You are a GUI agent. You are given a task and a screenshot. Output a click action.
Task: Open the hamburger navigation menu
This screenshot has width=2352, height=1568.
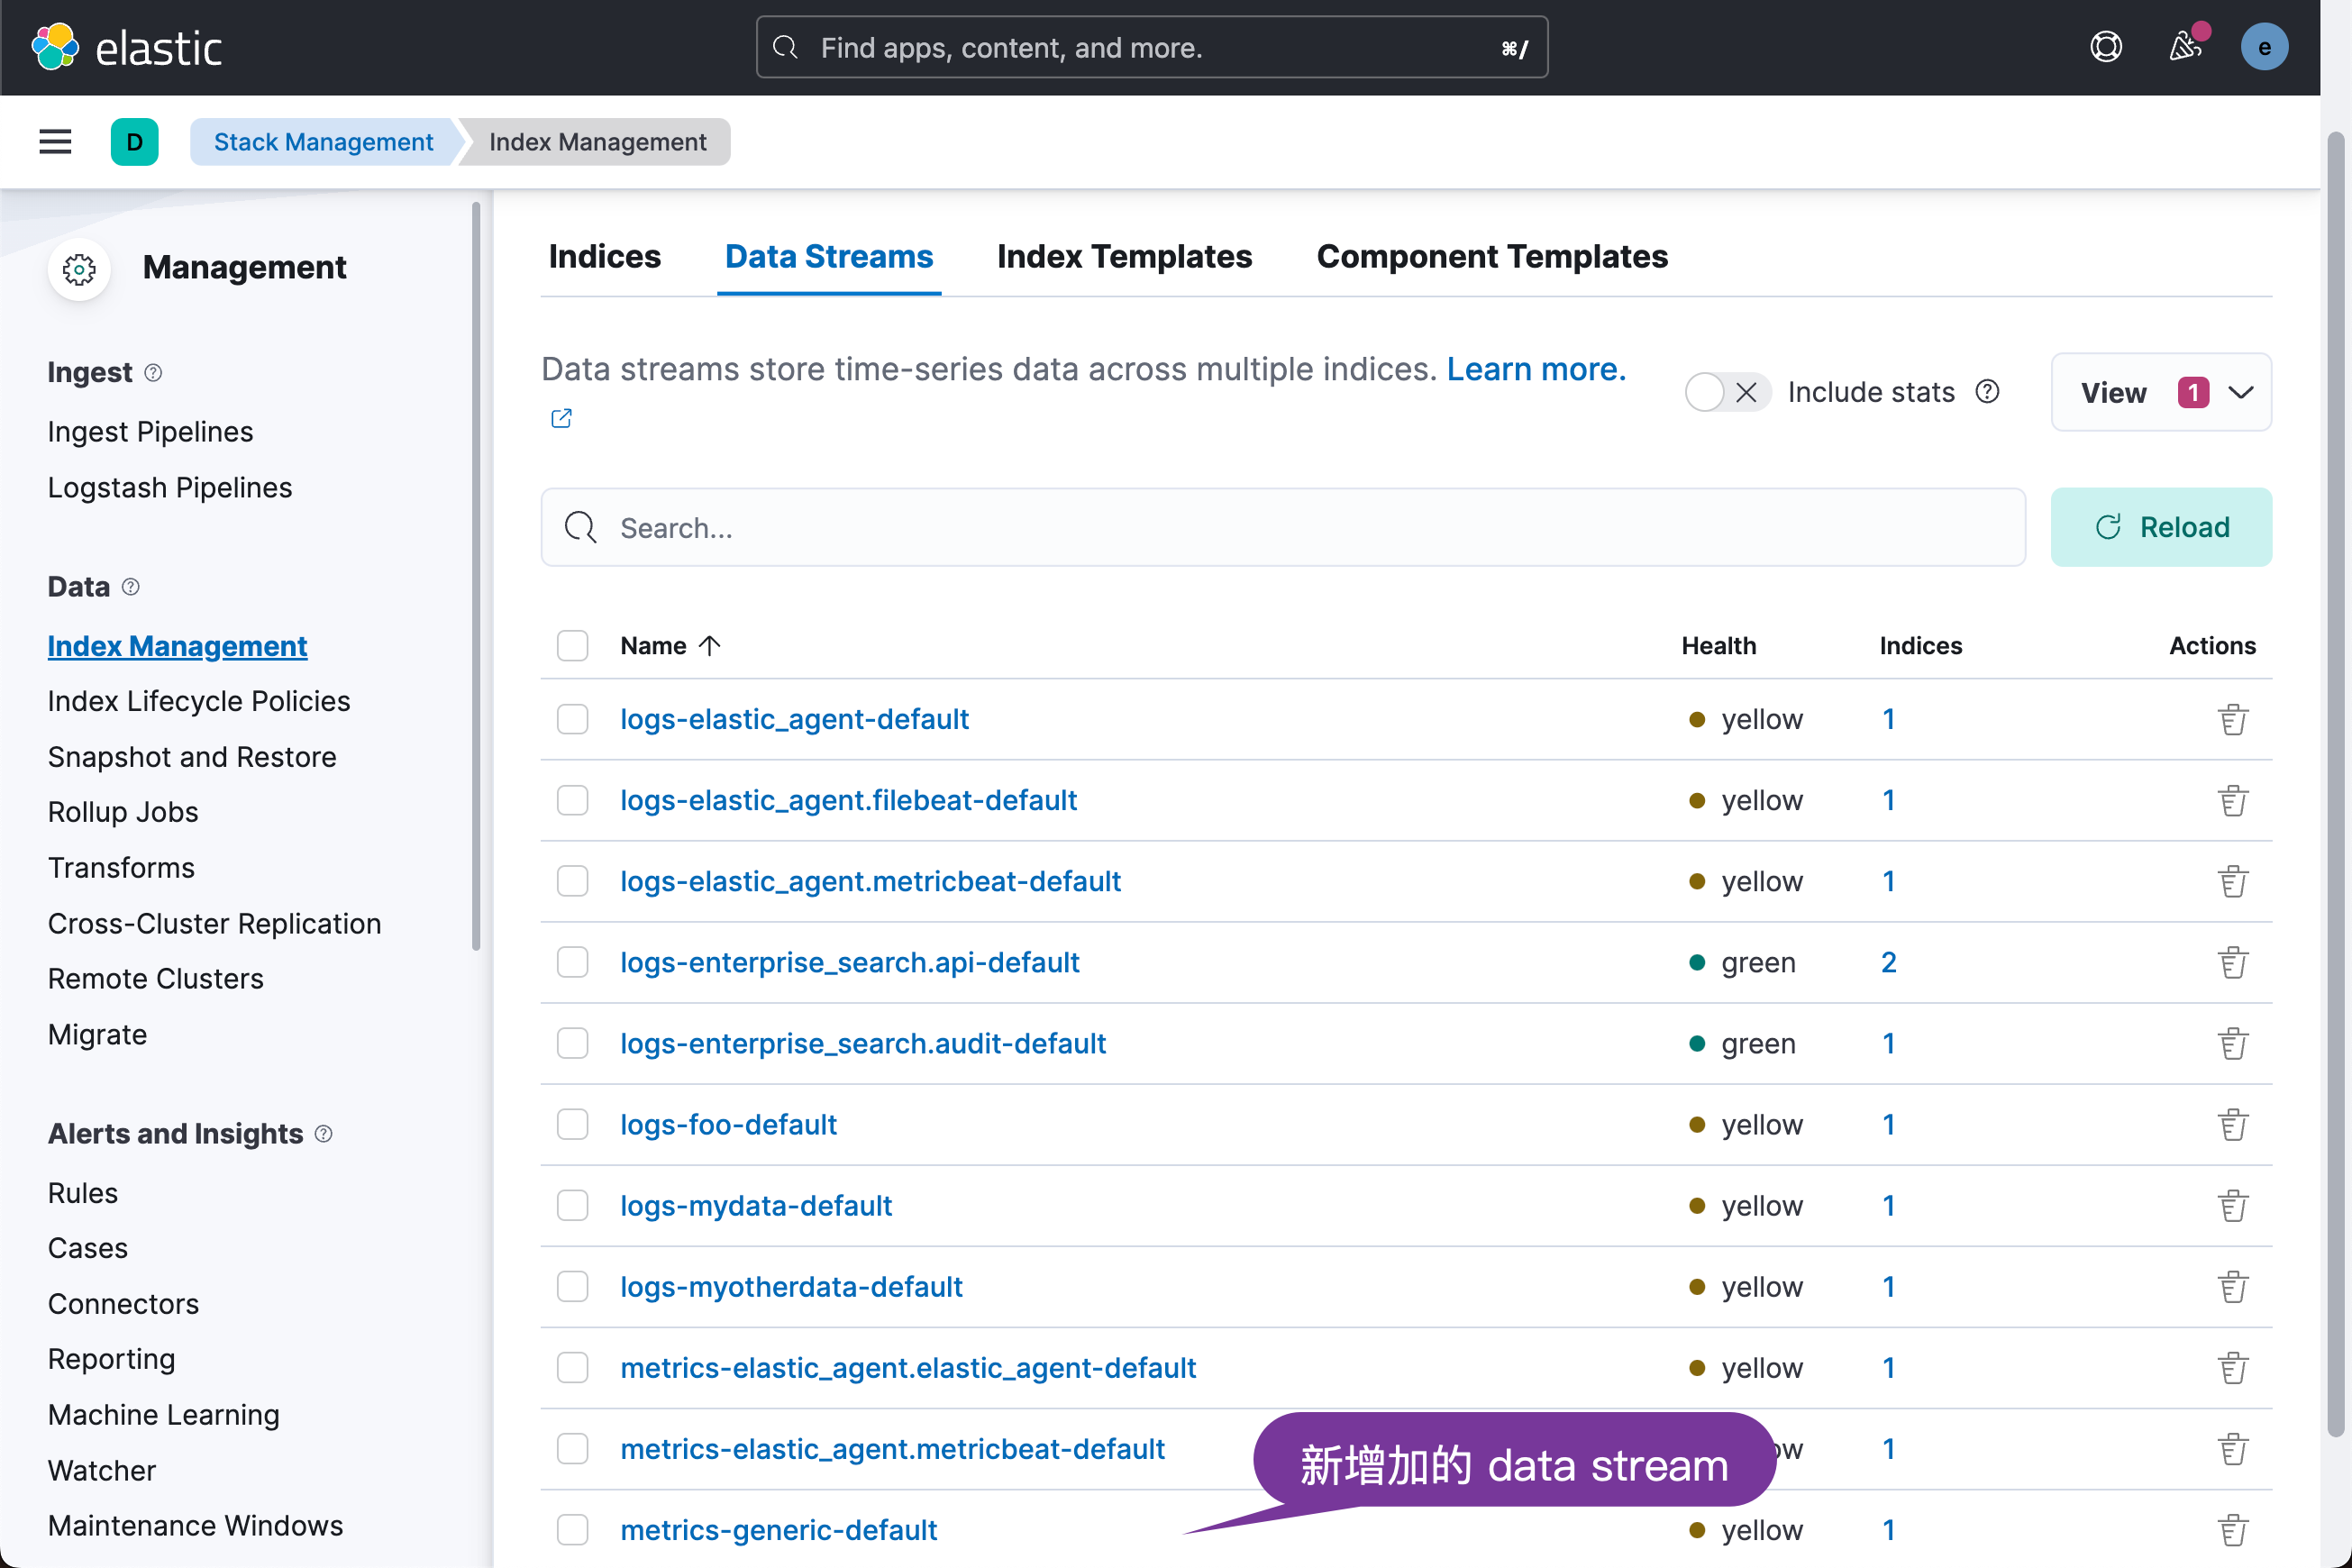pyautogui.click(x=55, y=142)
